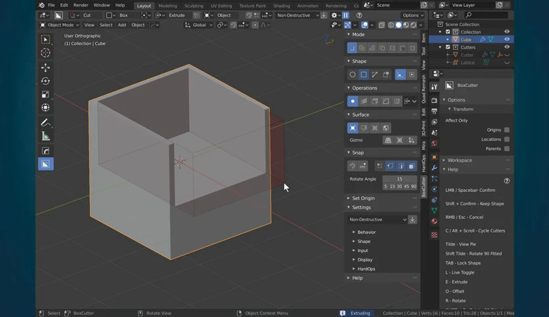Choose the Box shape in Shape panel
The height and width of the screenshot is (317, 549).
point(364,75)
